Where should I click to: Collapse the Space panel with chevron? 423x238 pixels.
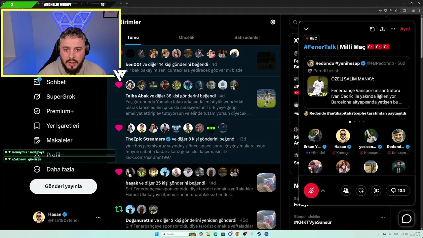tap(306, 29)
